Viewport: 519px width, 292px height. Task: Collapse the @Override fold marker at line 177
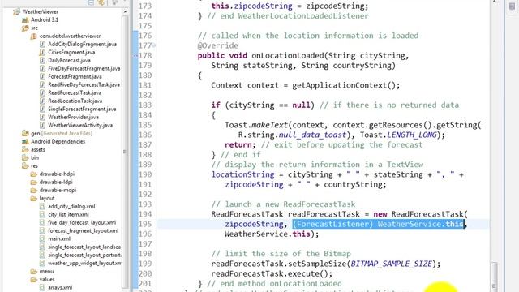[154, 45]
